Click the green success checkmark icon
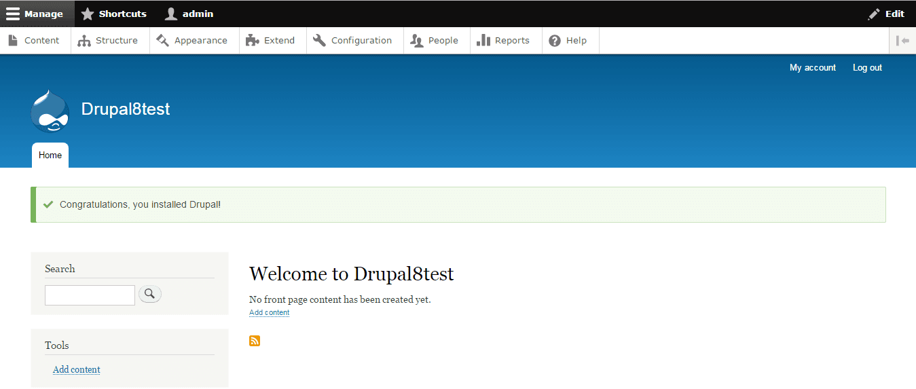The width and height of the screenshot is (916, 389). click(x=48, y=204)
